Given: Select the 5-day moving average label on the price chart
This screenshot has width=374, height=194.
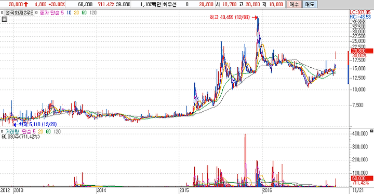Looking at the screenshot, I should [x=62, y=12].
